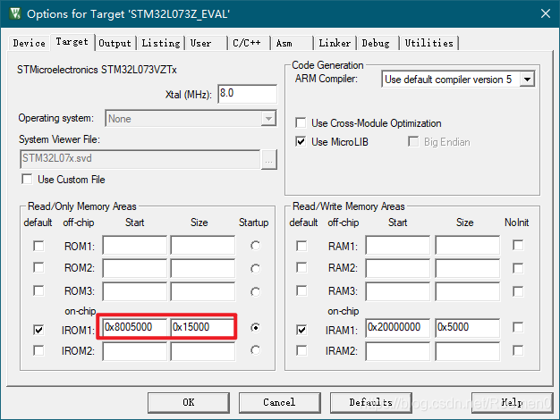Enable NoInit for RAM2

point(518,268)
